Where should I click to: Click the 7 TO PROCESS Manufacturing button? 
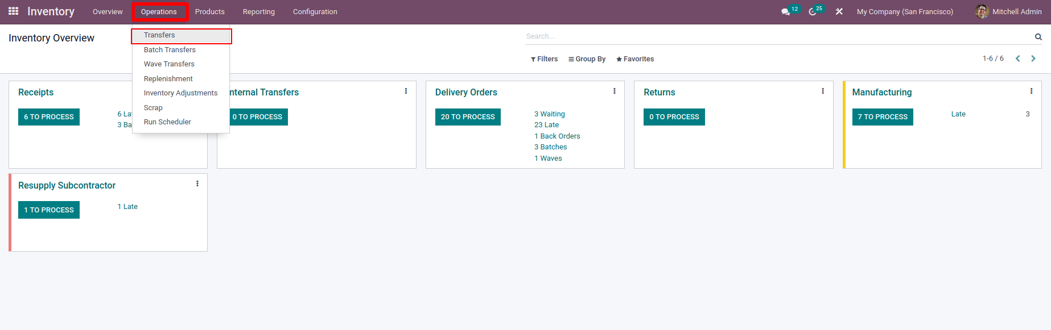click(x=883, y=117)
